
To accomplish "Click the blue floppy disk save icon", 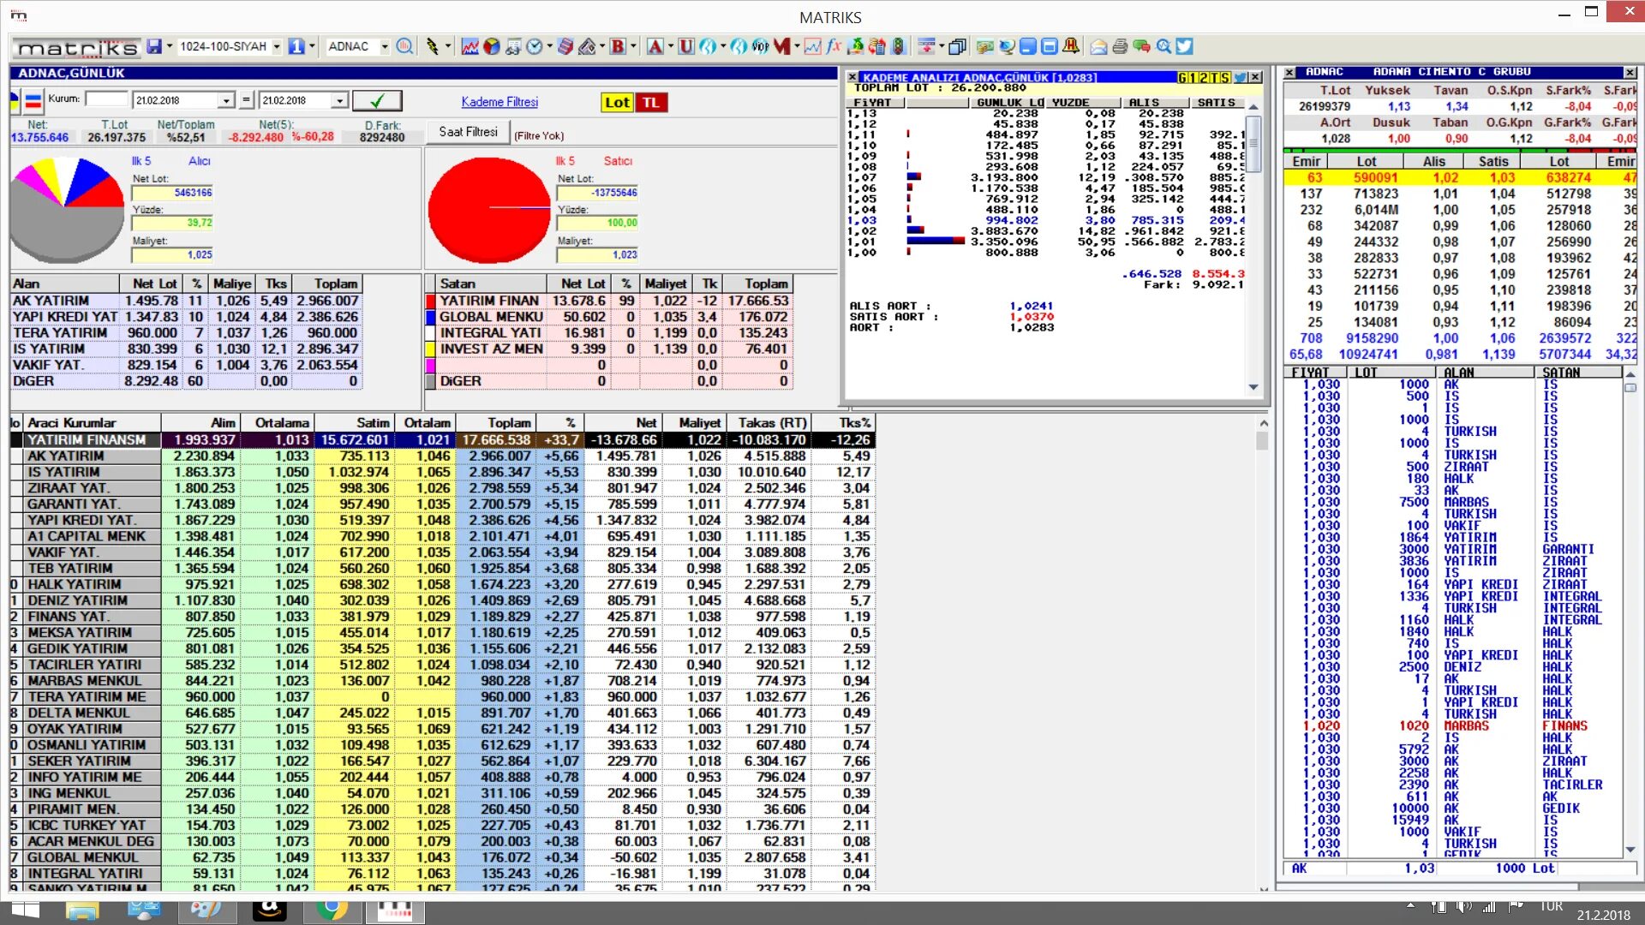I will tap(154, 46).
